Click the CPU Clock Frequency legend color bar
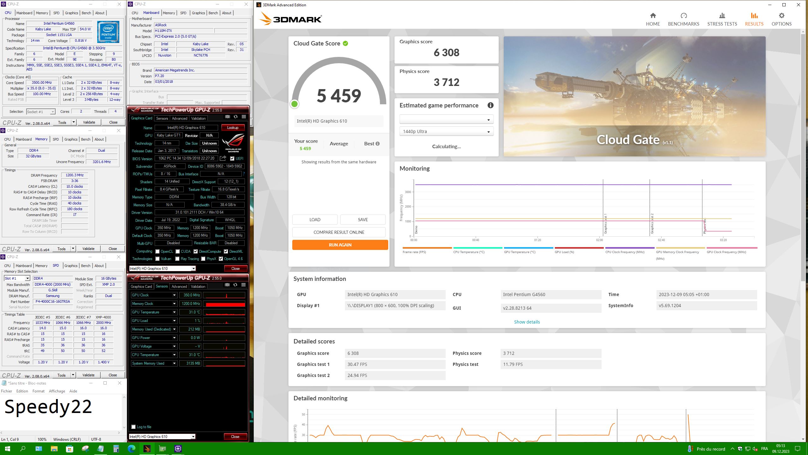This screenshot has width=808, height=455. tap(630, 248)
